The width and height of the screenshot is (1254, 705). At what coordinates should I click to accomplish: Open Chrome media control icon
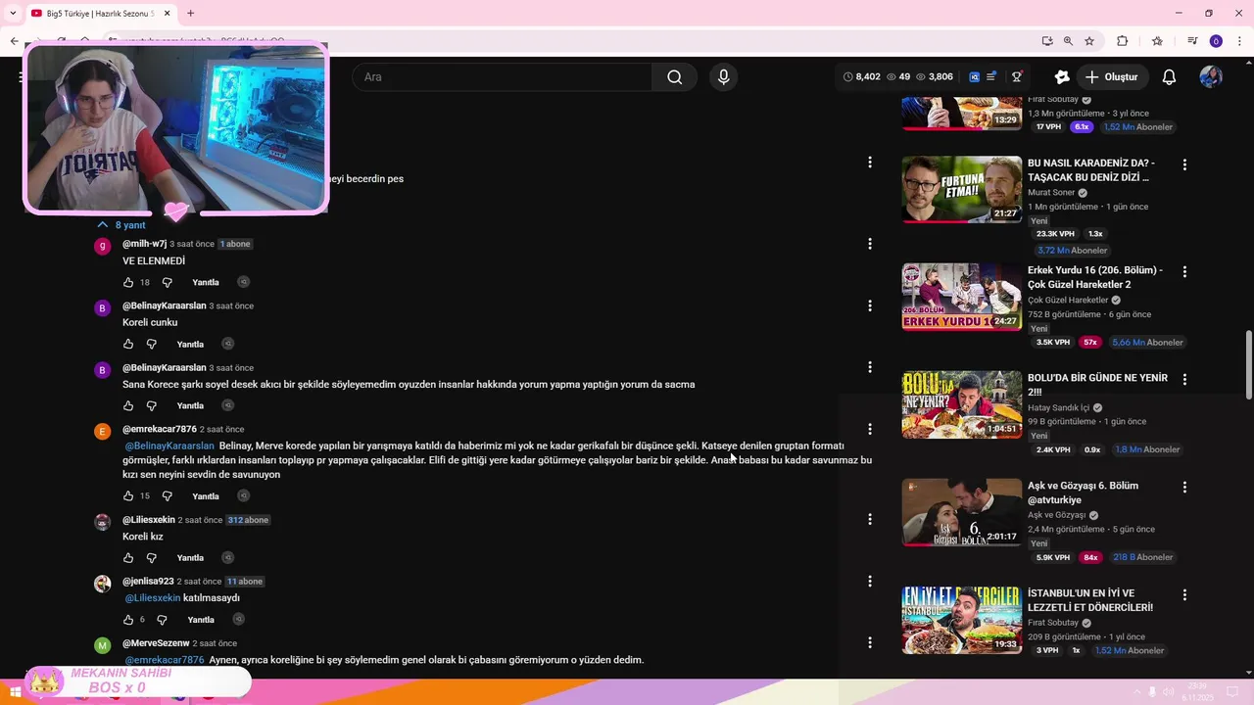[1192, 41]
